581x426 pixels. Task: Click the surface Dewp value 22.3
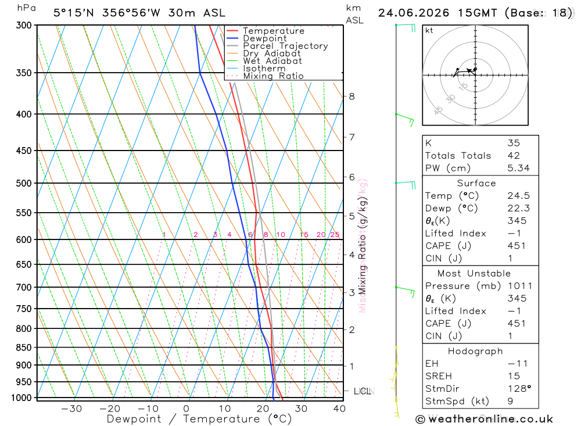coord(518,209)
